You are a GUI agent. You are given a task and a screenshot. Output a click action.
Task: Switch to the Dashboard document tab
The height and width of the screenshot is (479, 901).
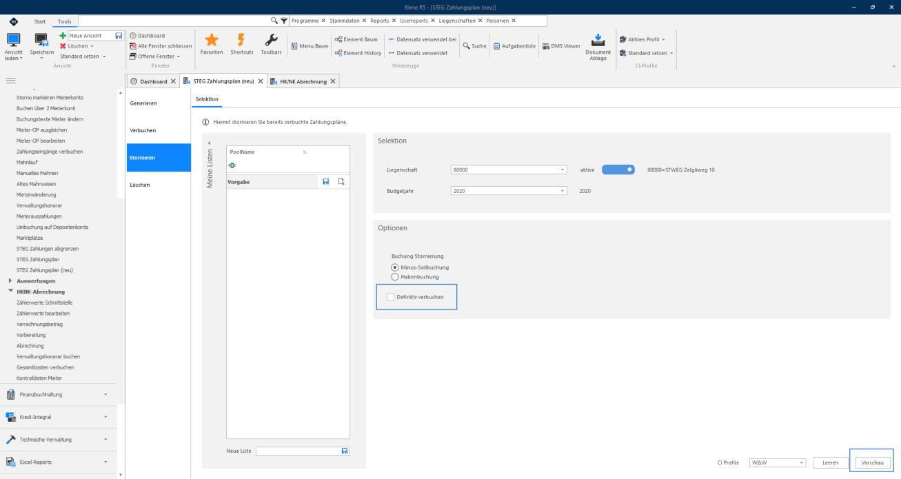tap(152, 81)
